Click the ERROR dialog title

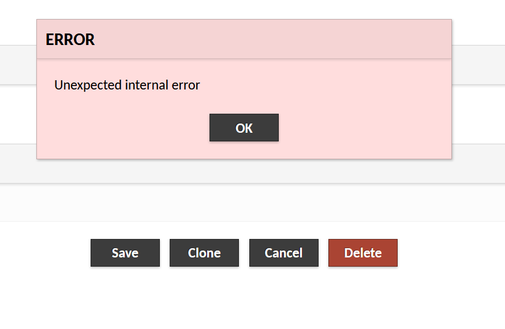point(70,40)
